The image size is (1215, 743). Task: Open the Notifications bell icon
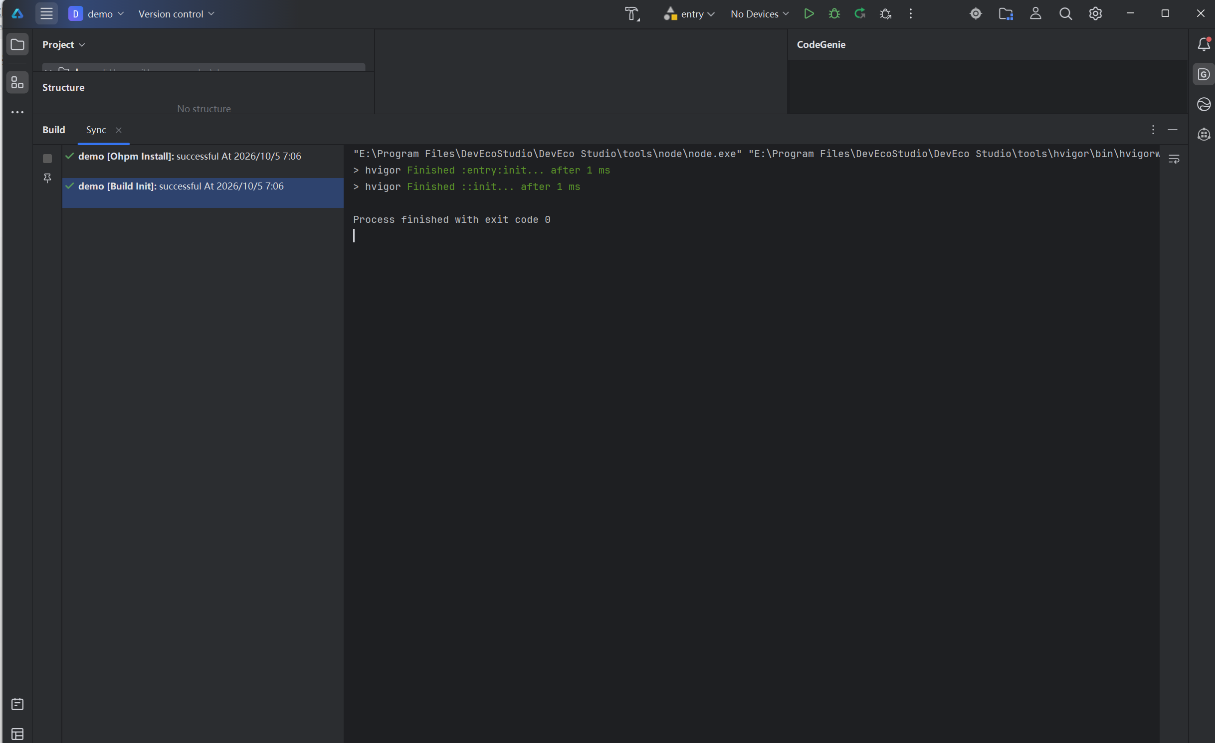[x=1204, y=44]
